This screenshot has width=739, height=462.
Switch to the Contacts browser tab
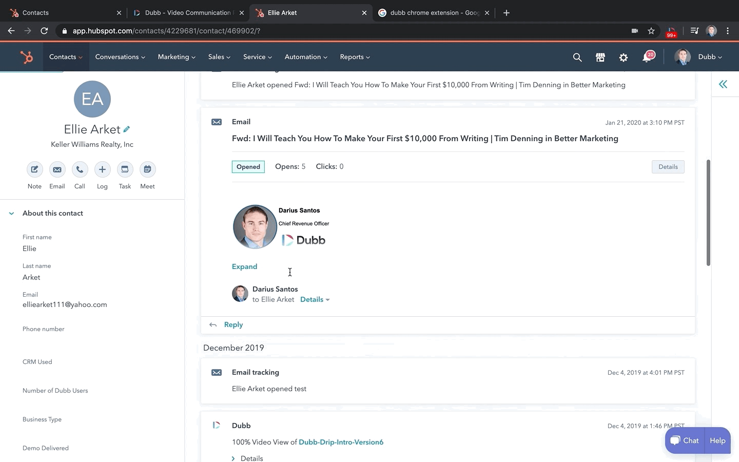(66, 13)
